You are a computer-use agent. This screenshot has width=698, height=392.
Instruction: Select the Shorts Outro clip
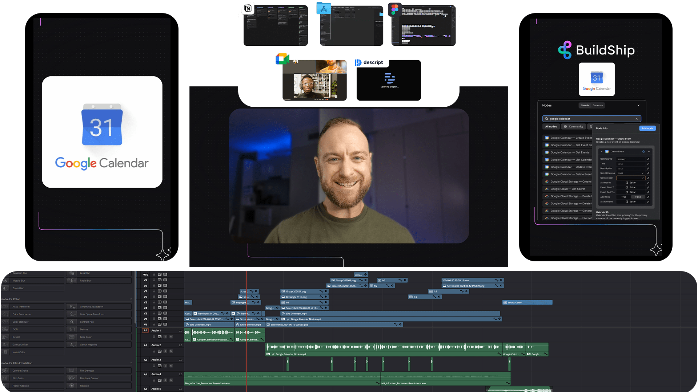coord(527,302)
